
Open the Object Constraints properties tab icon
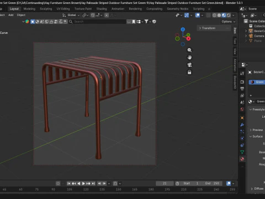(242, 145)
